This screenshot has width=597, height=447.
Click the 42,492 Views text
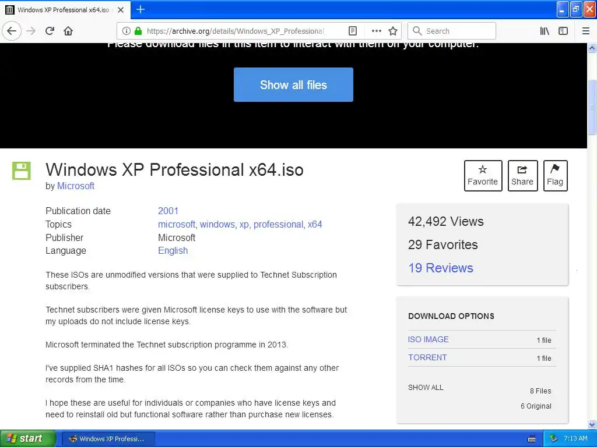click(x=446, y=221)
